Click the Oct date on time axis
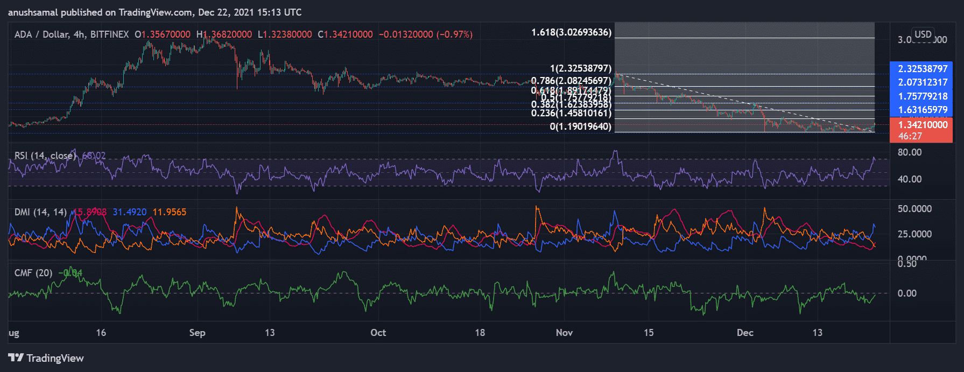 (x=378, y=333)
